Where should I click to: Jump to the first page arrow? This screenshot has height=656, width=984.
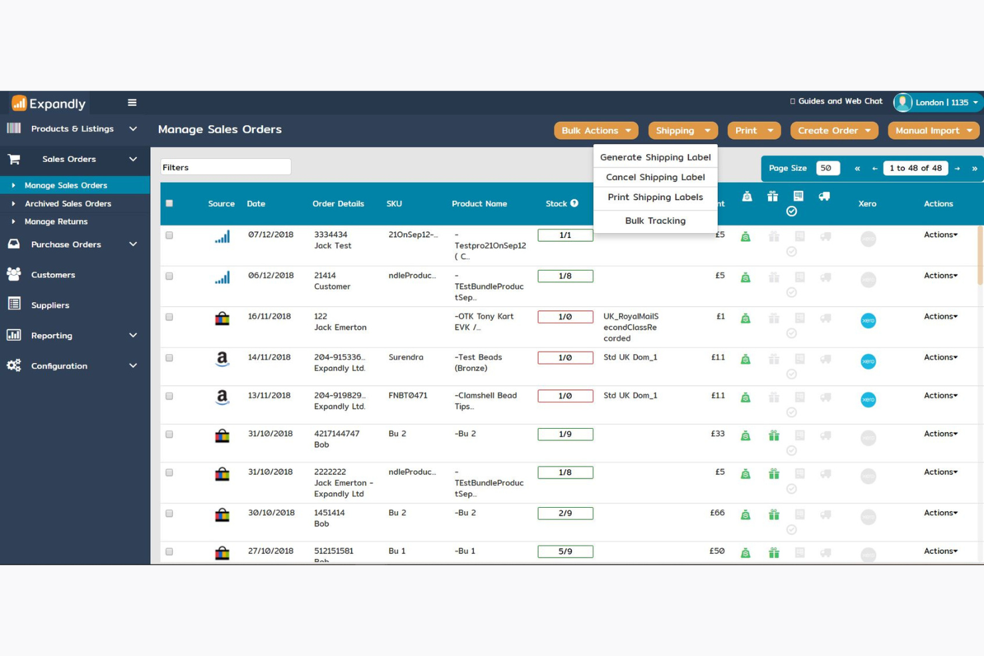click(857, 168)
